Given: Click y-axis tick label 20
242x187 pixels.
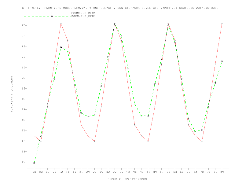Looking at the screenshot, I should pyautogui.click(x=23, y=78).
